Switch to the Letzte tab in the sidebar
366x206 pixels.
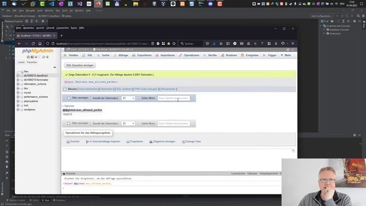[x=21, y=62]
